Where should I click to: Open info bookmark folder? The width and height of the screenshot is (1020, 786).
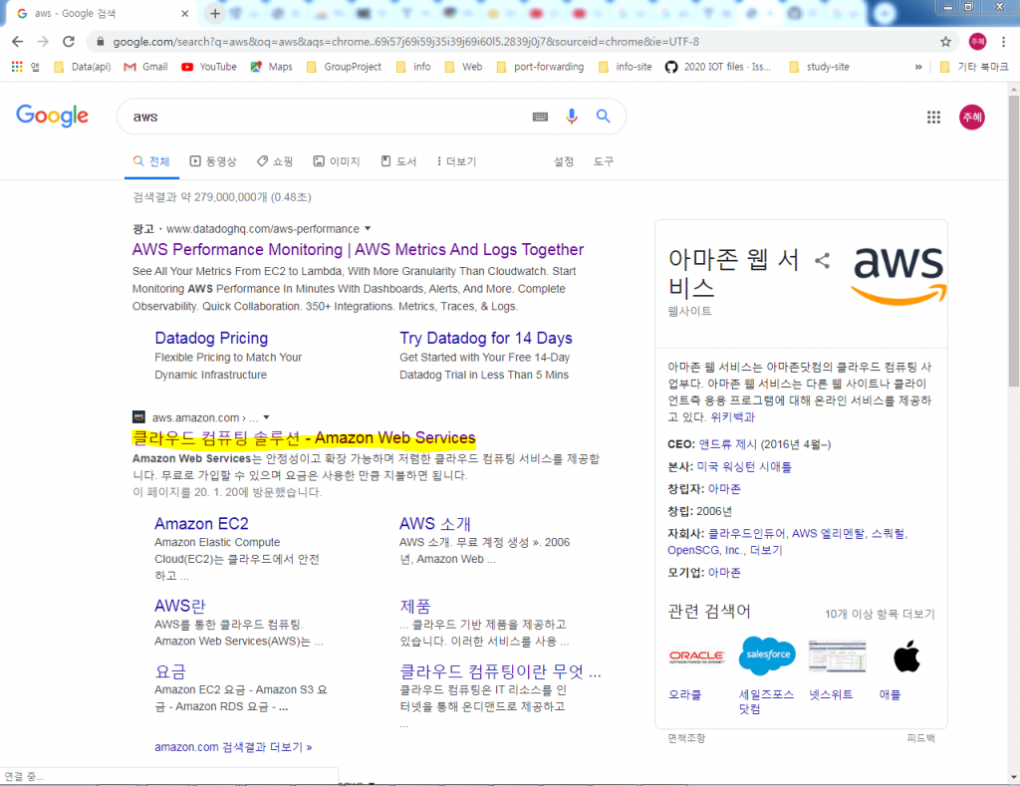(413, 67)
